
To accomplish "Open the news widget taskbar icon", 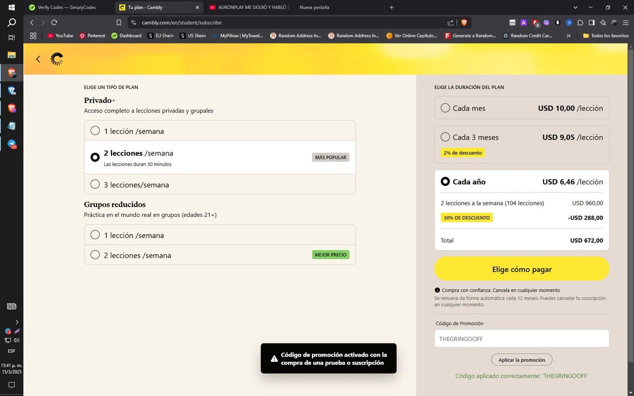I will point(11,306).
